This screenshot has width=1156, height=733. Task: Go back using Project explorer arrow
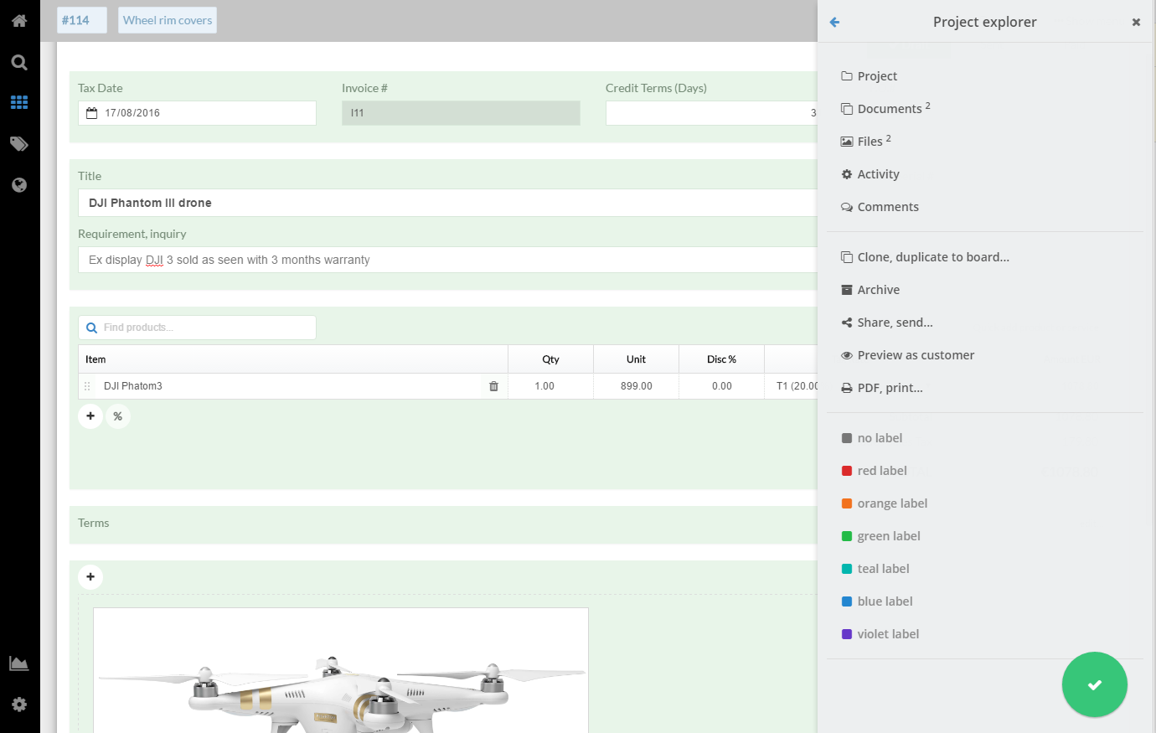pyautogui.click(x=834, y=23)
